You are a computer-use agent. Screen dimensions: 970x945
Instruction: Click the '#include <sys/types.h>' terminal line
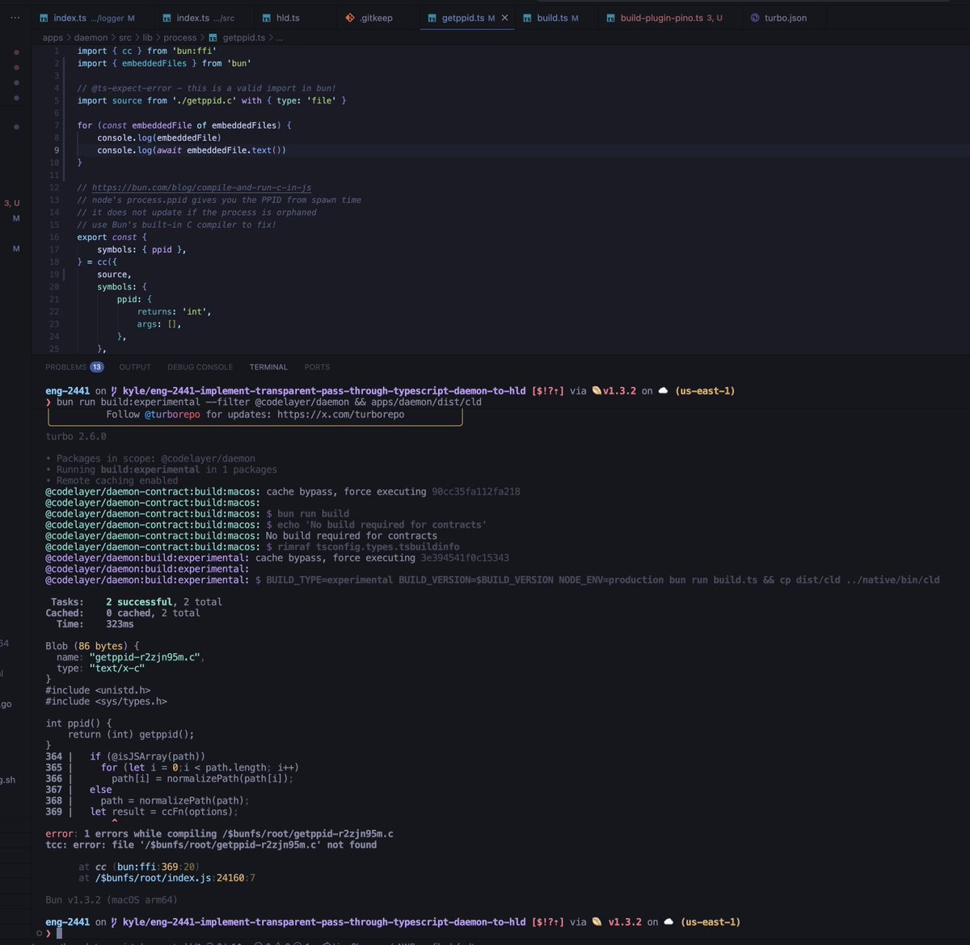click(x=106, y=702)
